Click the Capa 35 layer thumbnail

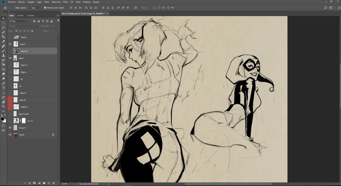coord(16,51)
